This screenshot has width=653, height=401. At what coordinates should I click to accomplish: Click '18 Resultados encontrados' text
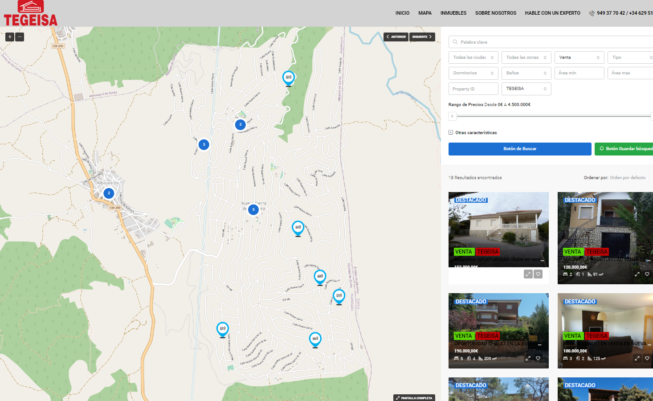475,178
